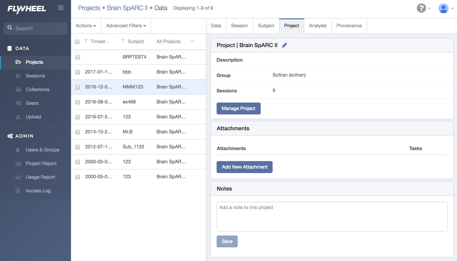Click the Subject column header
This screenshot has height=261, width=457.
(x=136, y=42)
